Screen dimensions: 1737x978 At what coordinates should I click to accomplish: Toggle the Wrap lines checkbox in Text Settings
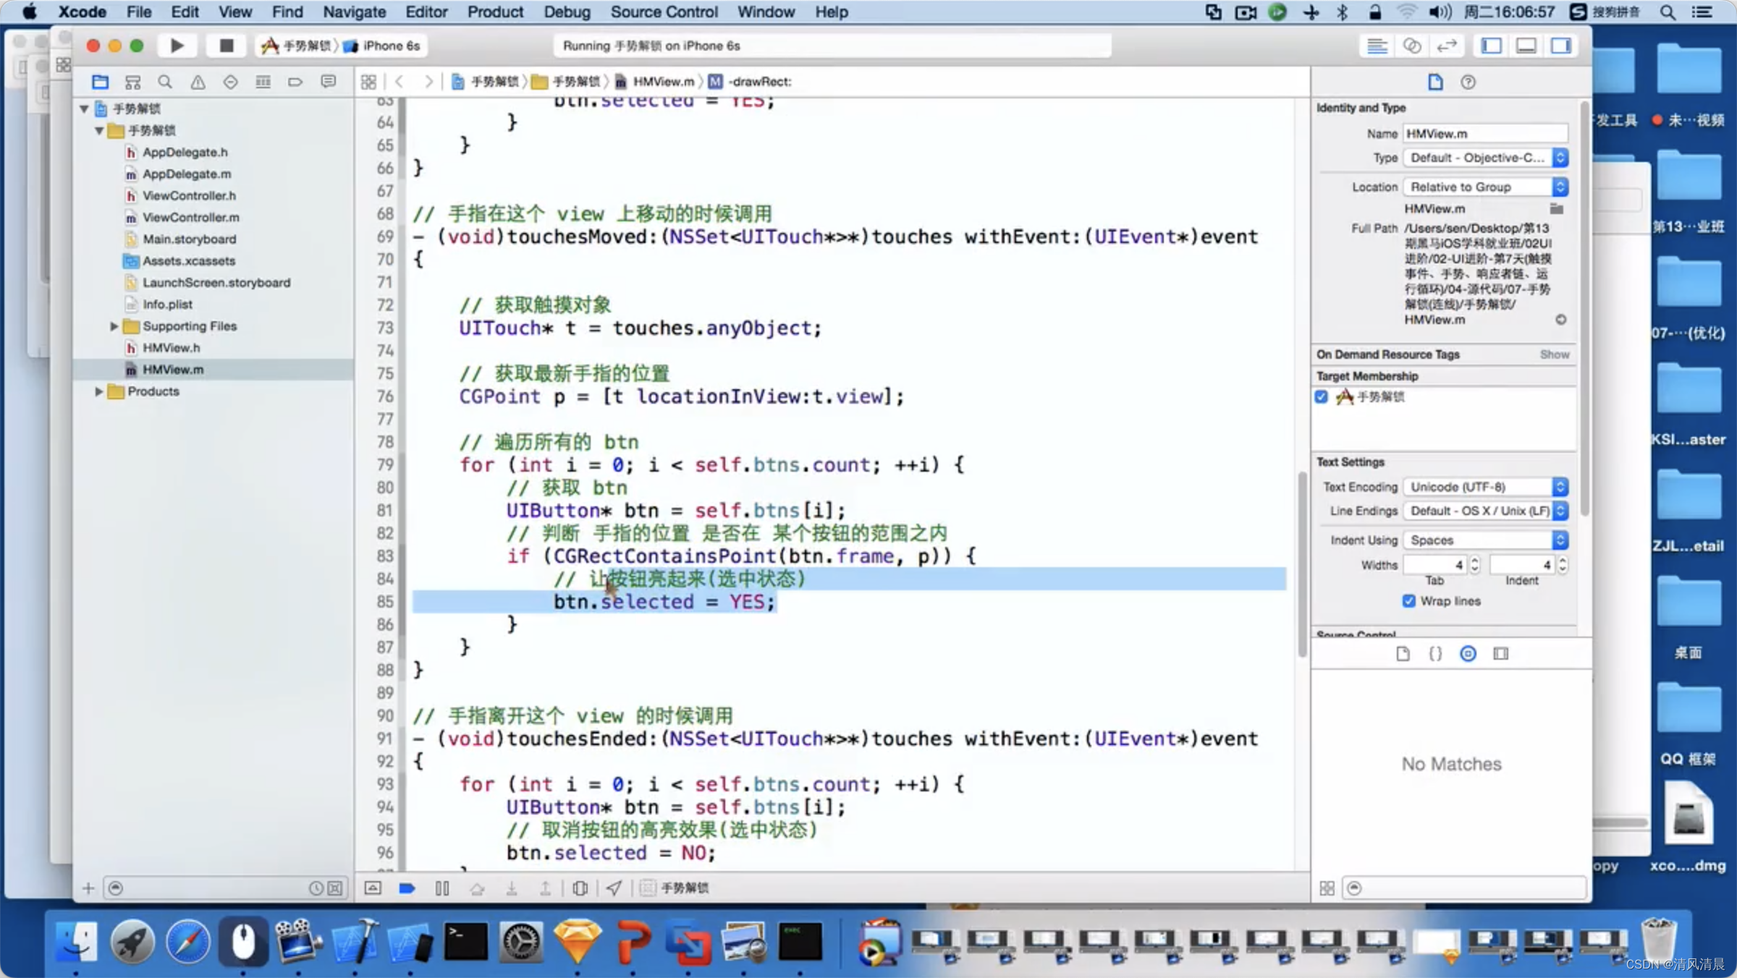pyautogui.click(x=1411, y=600)
